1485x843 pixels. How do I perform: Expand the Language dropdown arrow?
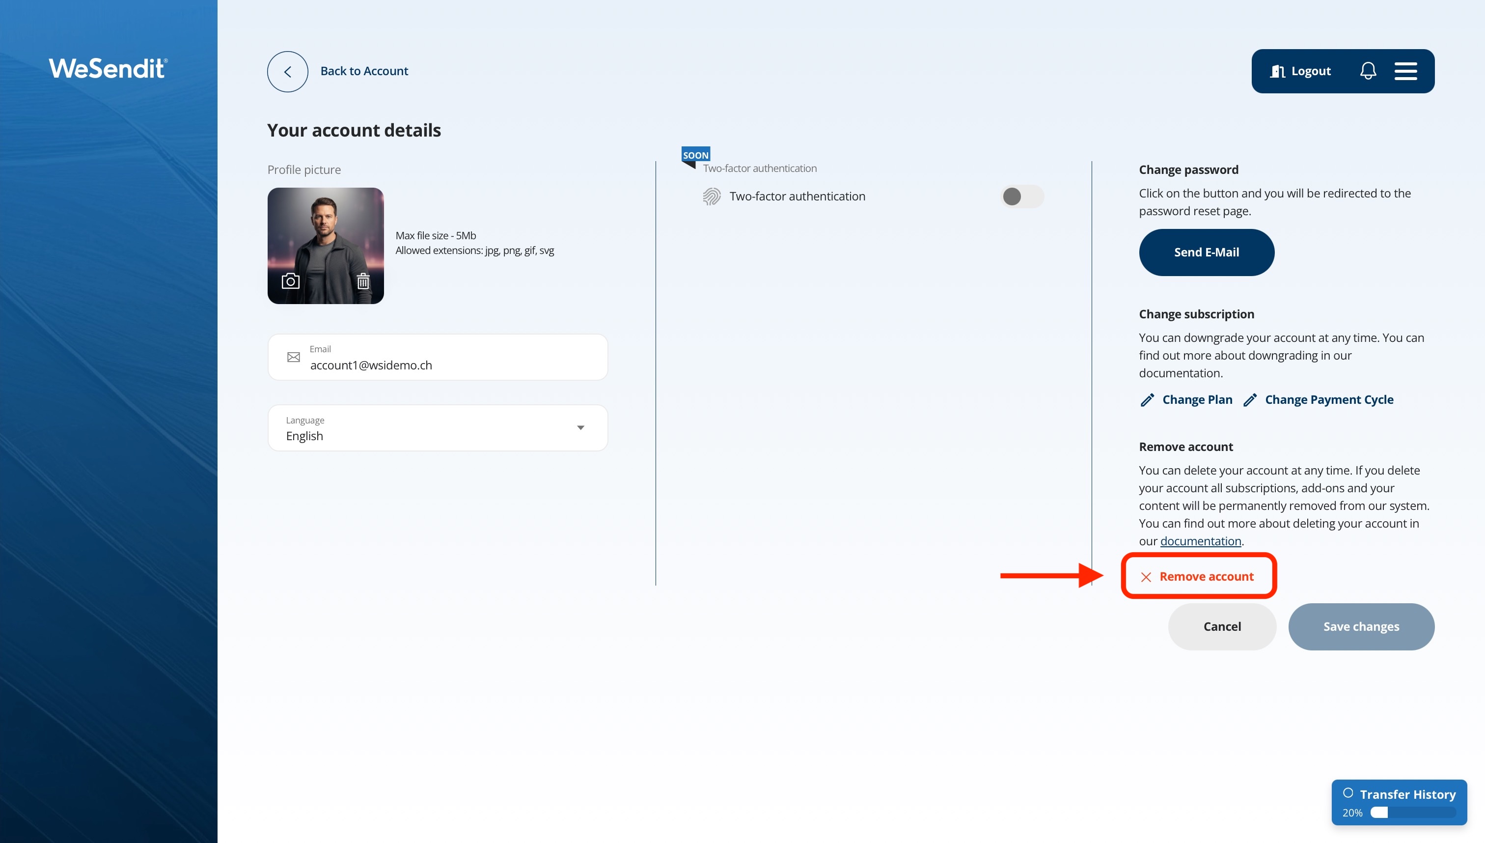(580, 428)
